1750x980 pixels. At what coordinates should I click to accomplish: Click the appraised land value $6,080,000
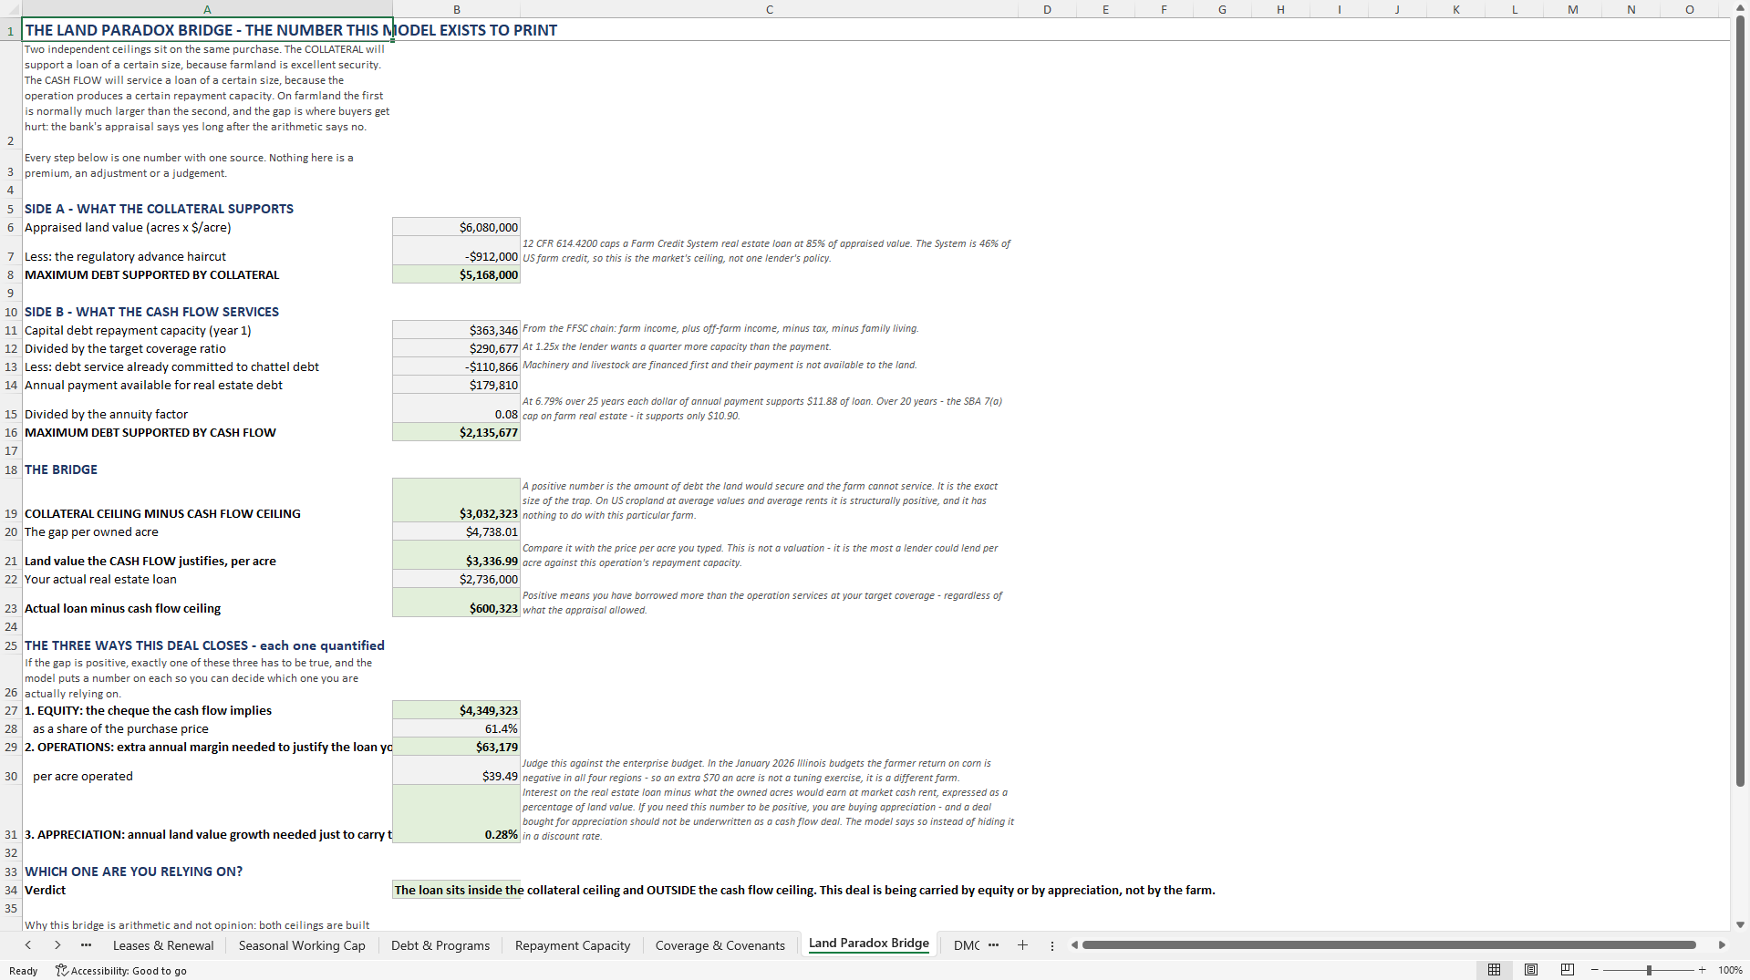(x=457, y=227)
